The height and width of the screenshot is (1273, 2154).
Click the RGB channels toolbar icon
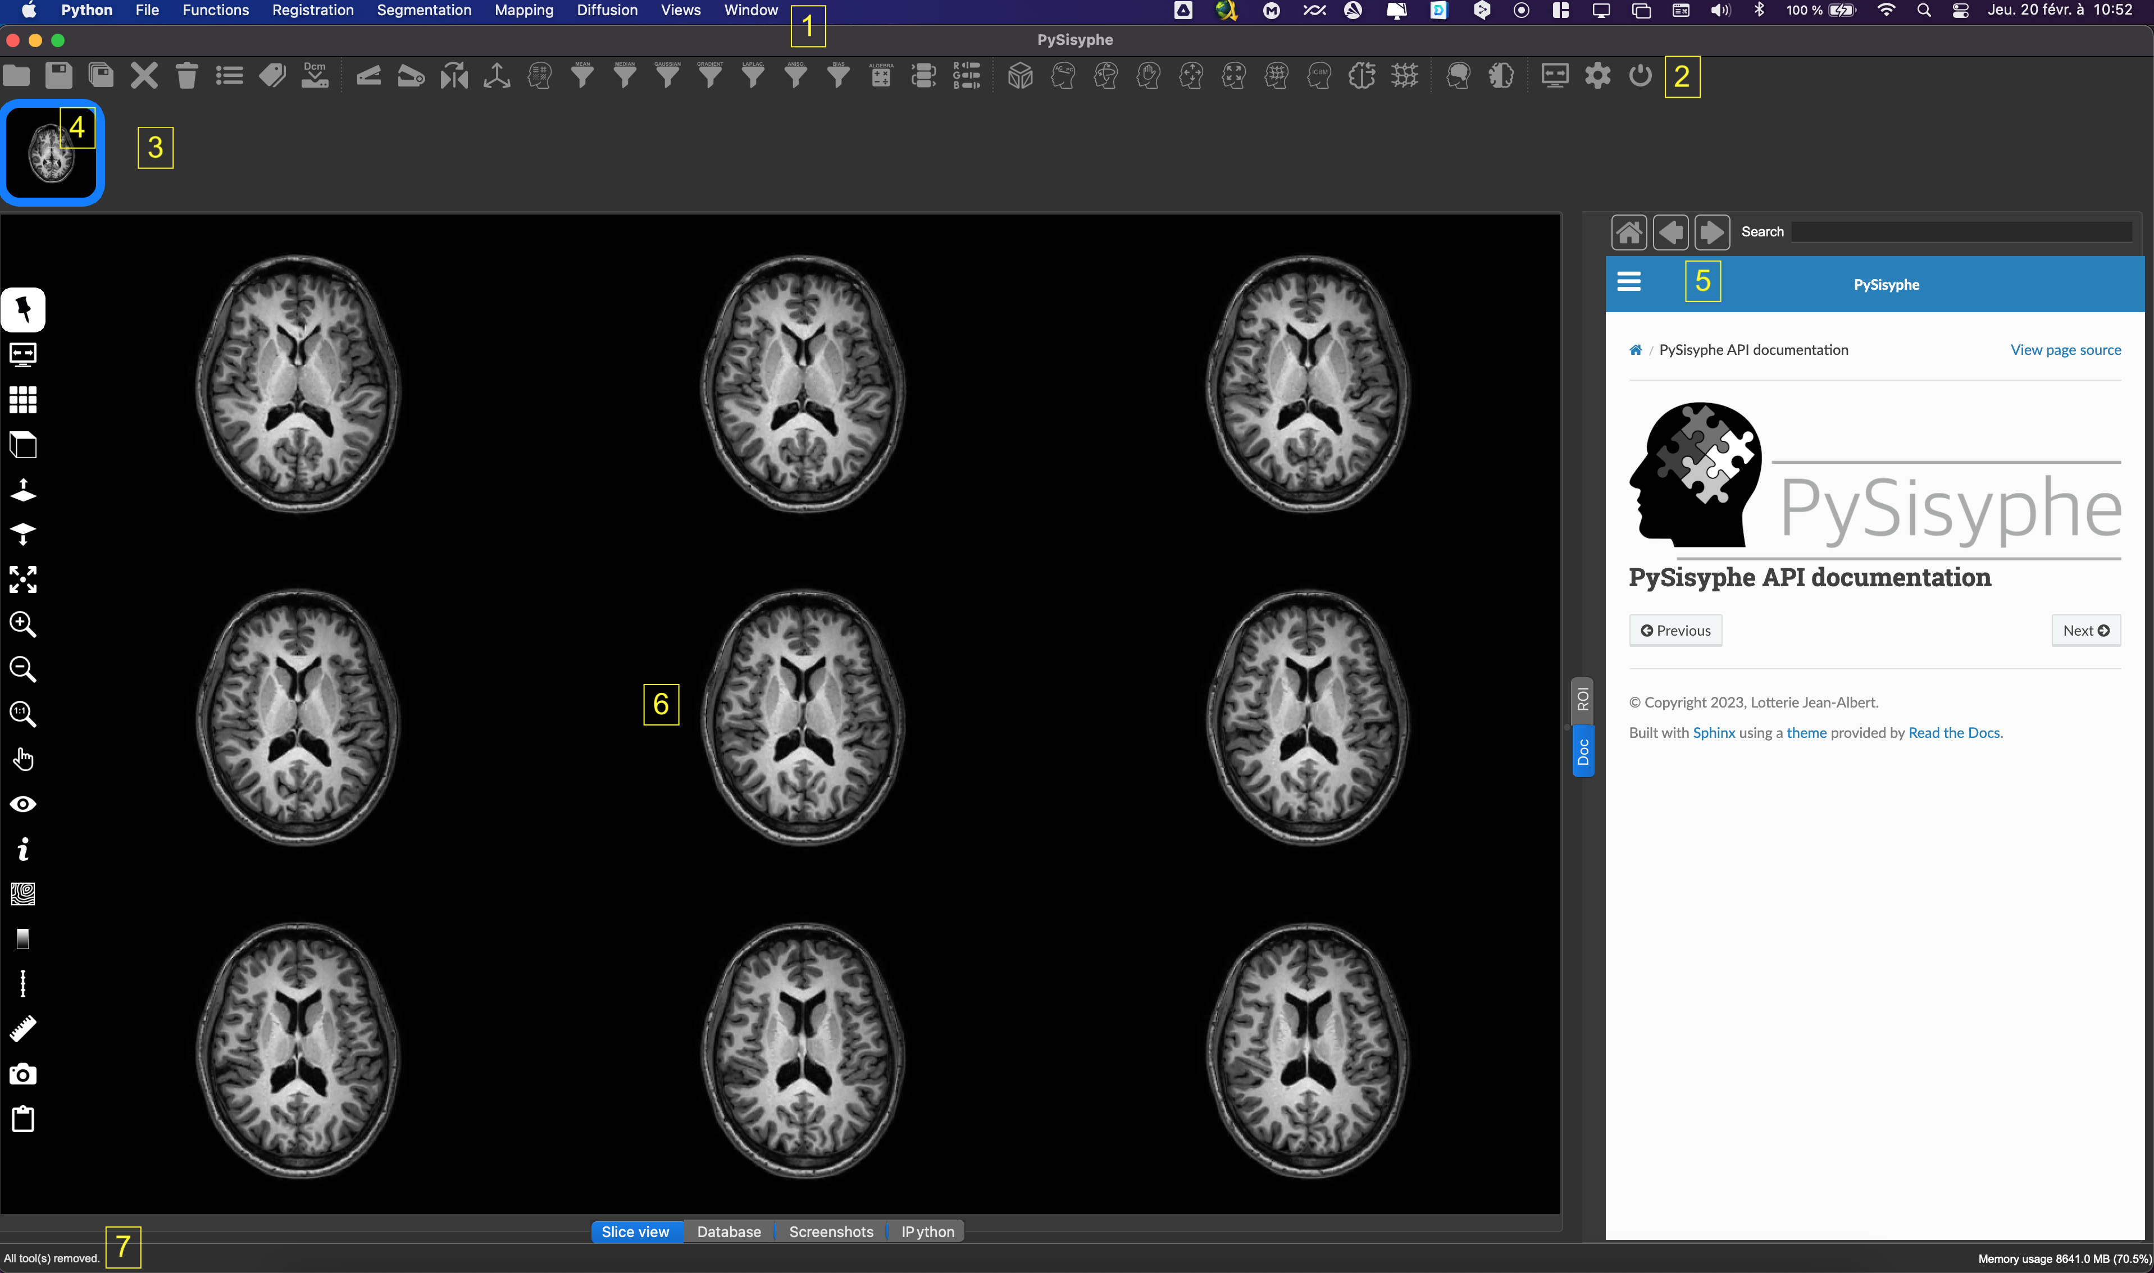[967, 75]
